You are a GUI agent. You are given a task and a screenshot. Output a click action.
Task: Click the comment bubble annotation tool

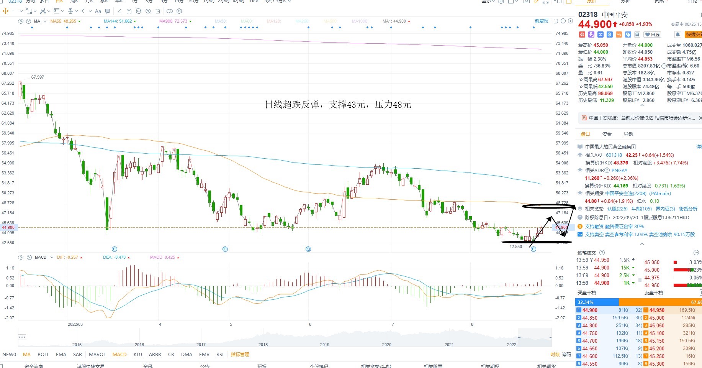coord(108,11)
